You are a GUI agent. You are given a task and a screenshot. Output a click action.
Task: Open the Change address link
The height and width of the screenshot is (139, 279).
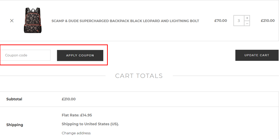pyautogui.click(x=76, y=133)
